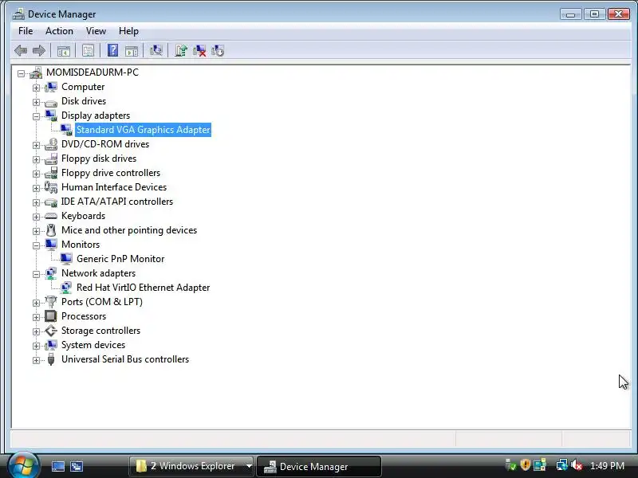Expand the IDE ATA/ATAPI controllers category
The image size is (638, 478).
36,202
